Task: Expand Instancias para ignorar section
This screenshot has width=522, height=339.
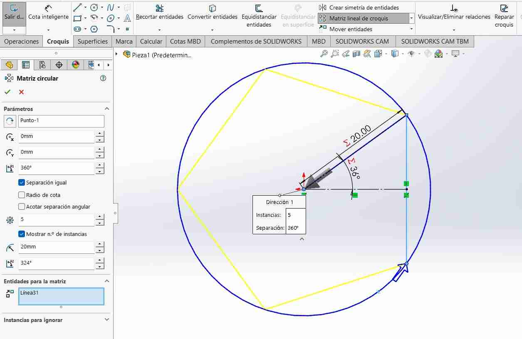Action: pyautogui.click(x=107, y=320)
